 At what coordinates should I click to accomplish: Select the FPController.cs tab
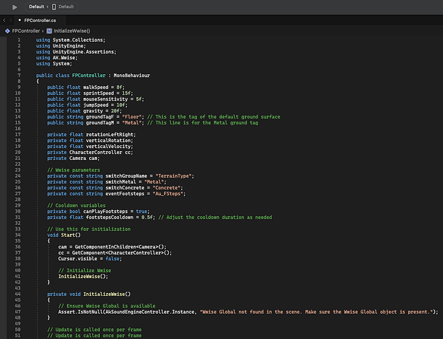(x=40, y=20)
